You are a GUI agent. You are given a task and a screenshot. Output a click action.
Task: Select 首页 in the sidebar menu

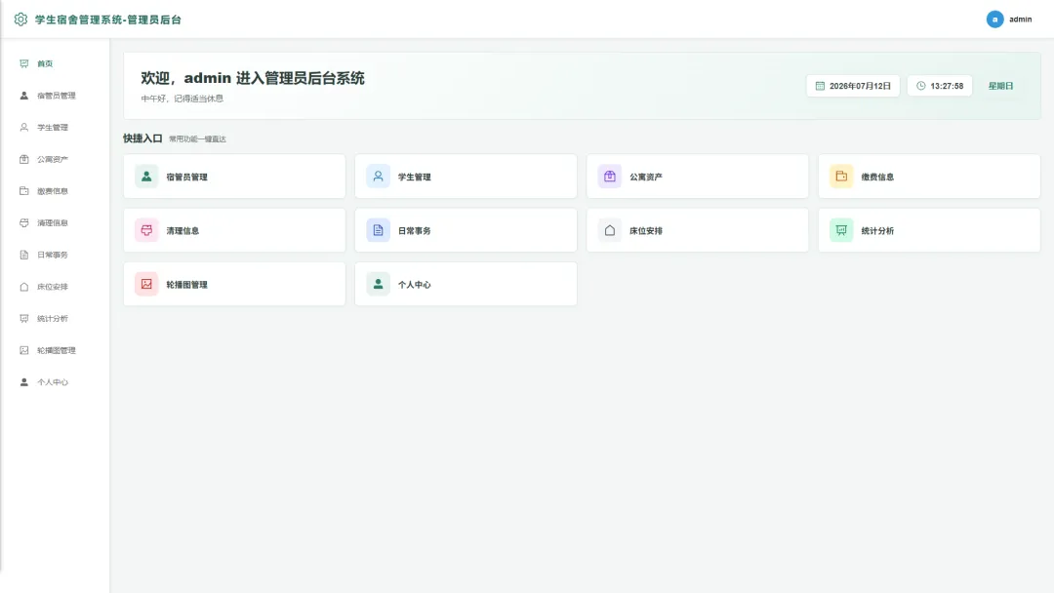[55, 63]
